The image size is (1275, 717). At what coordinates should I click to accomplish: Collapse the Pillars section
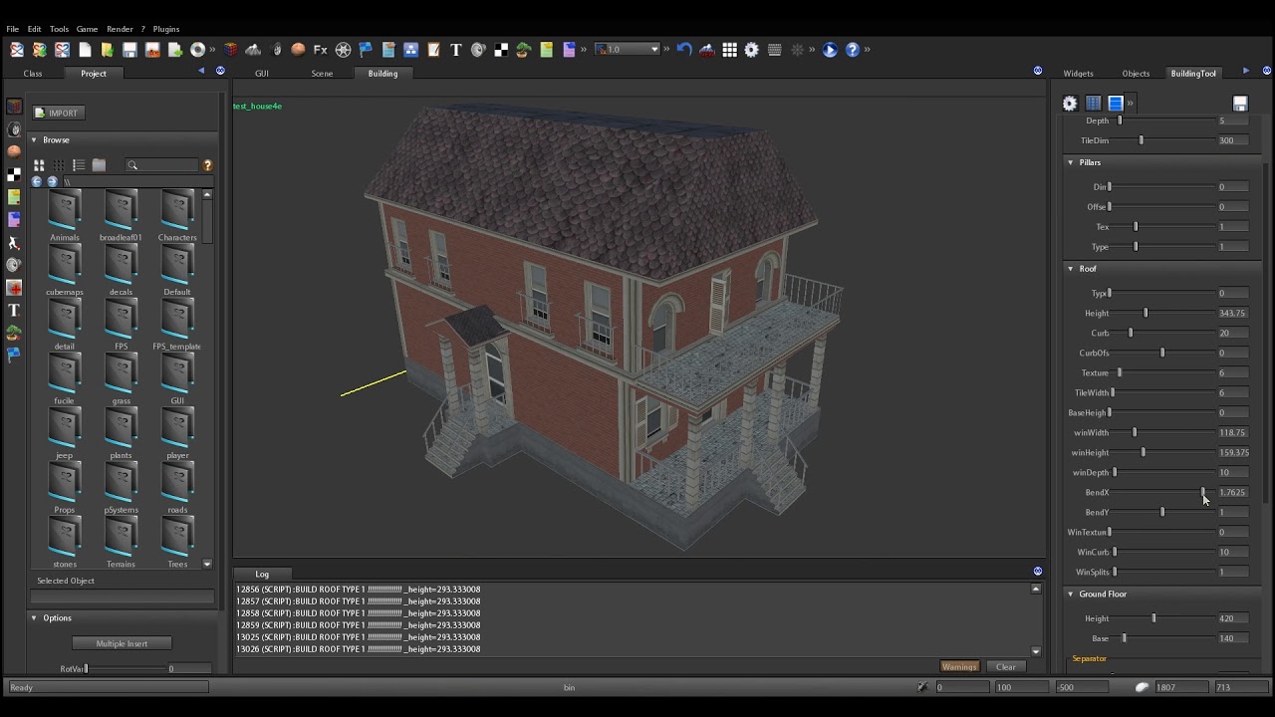click(x=1071, y=162)
